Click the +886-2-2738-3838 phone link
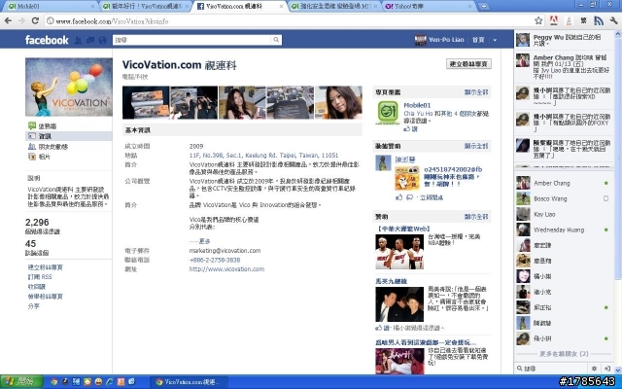The height and width of the screenshot is (389, 622). pos(215,260)
